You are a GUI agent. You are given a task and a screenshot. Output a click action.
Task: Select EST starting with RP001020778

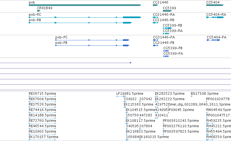[x=219, y=99]
